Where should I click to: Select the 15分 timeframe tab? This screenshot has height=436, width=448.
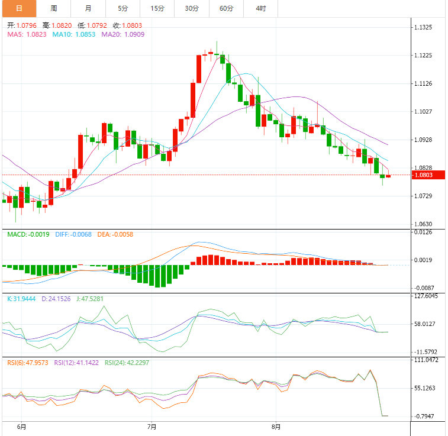click(157, 8)
